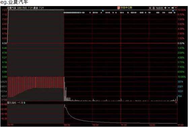Screen dimensions: 188x127
Task: Click the speaker-shaped icon beside minus
Action: (173, 8)
